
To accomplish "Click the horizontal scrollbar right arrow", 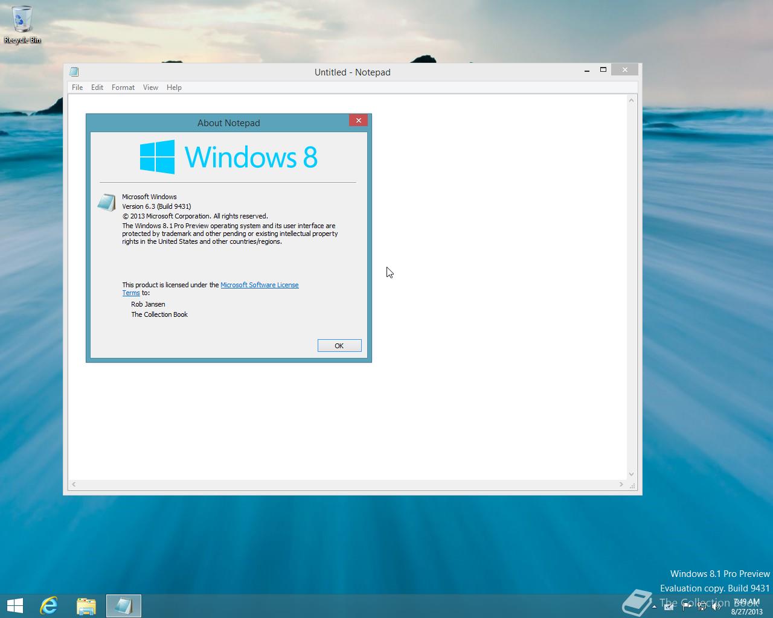I will (x=621, y=484).
